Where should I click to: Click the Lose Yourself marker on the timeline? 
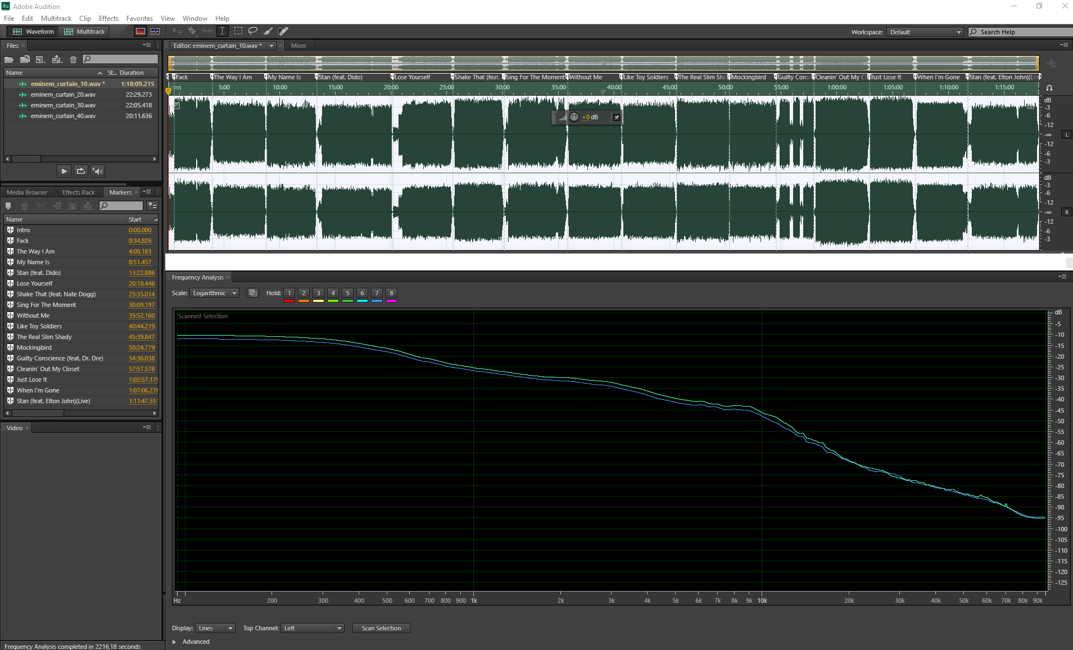[x=411, y=77]
